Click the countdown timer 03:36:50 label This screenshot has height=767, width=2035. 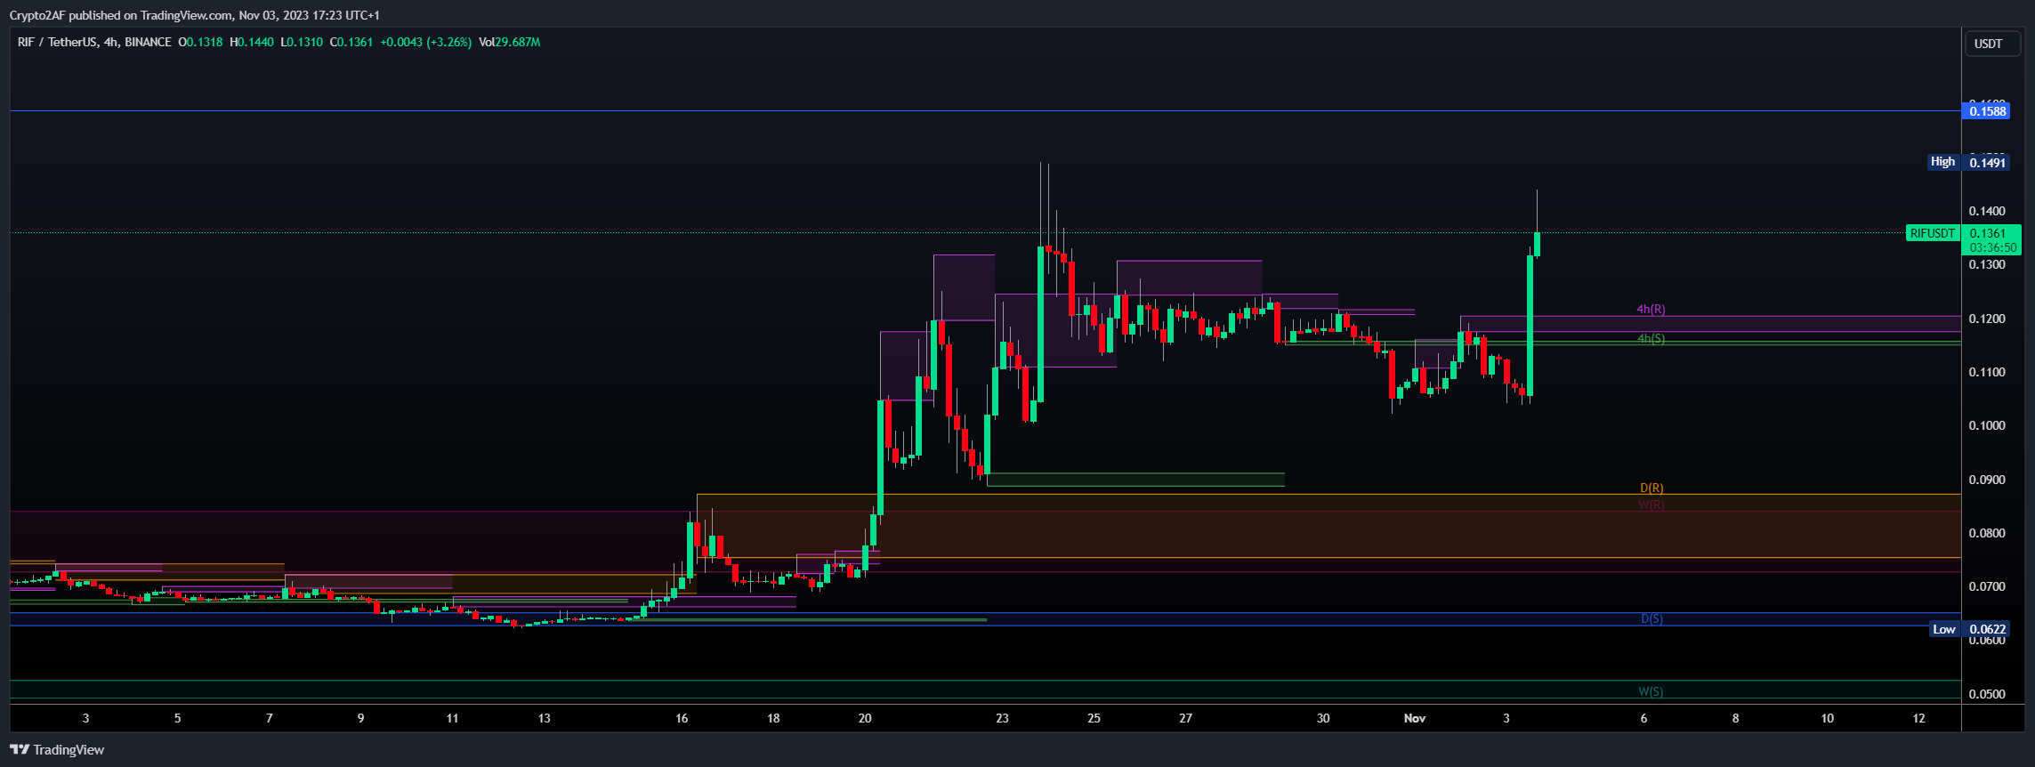click(x=1993, y=247)
